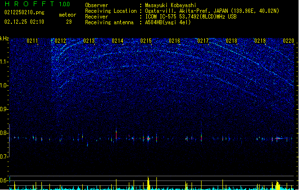
Task: Click the 1.0 kHz axis label
Action: pos(4,85)
